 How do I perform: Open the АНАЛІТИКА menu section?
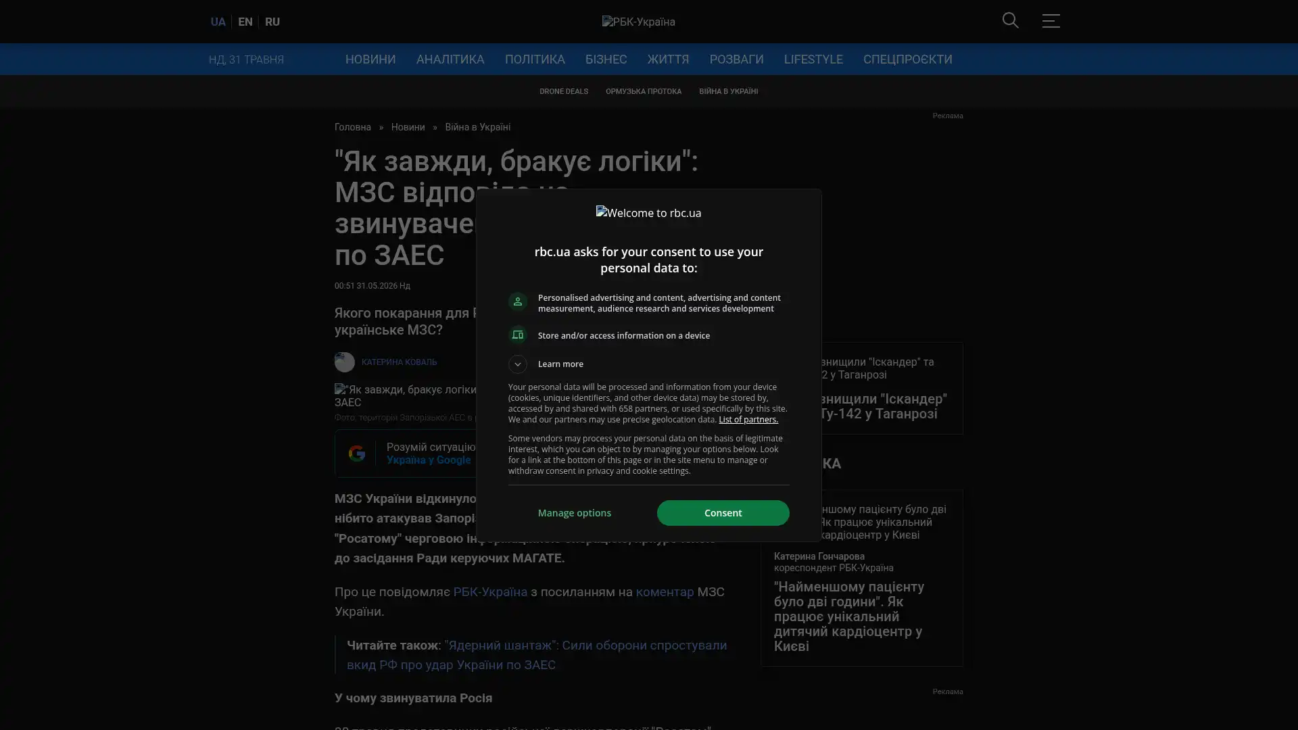pos(450,59)
